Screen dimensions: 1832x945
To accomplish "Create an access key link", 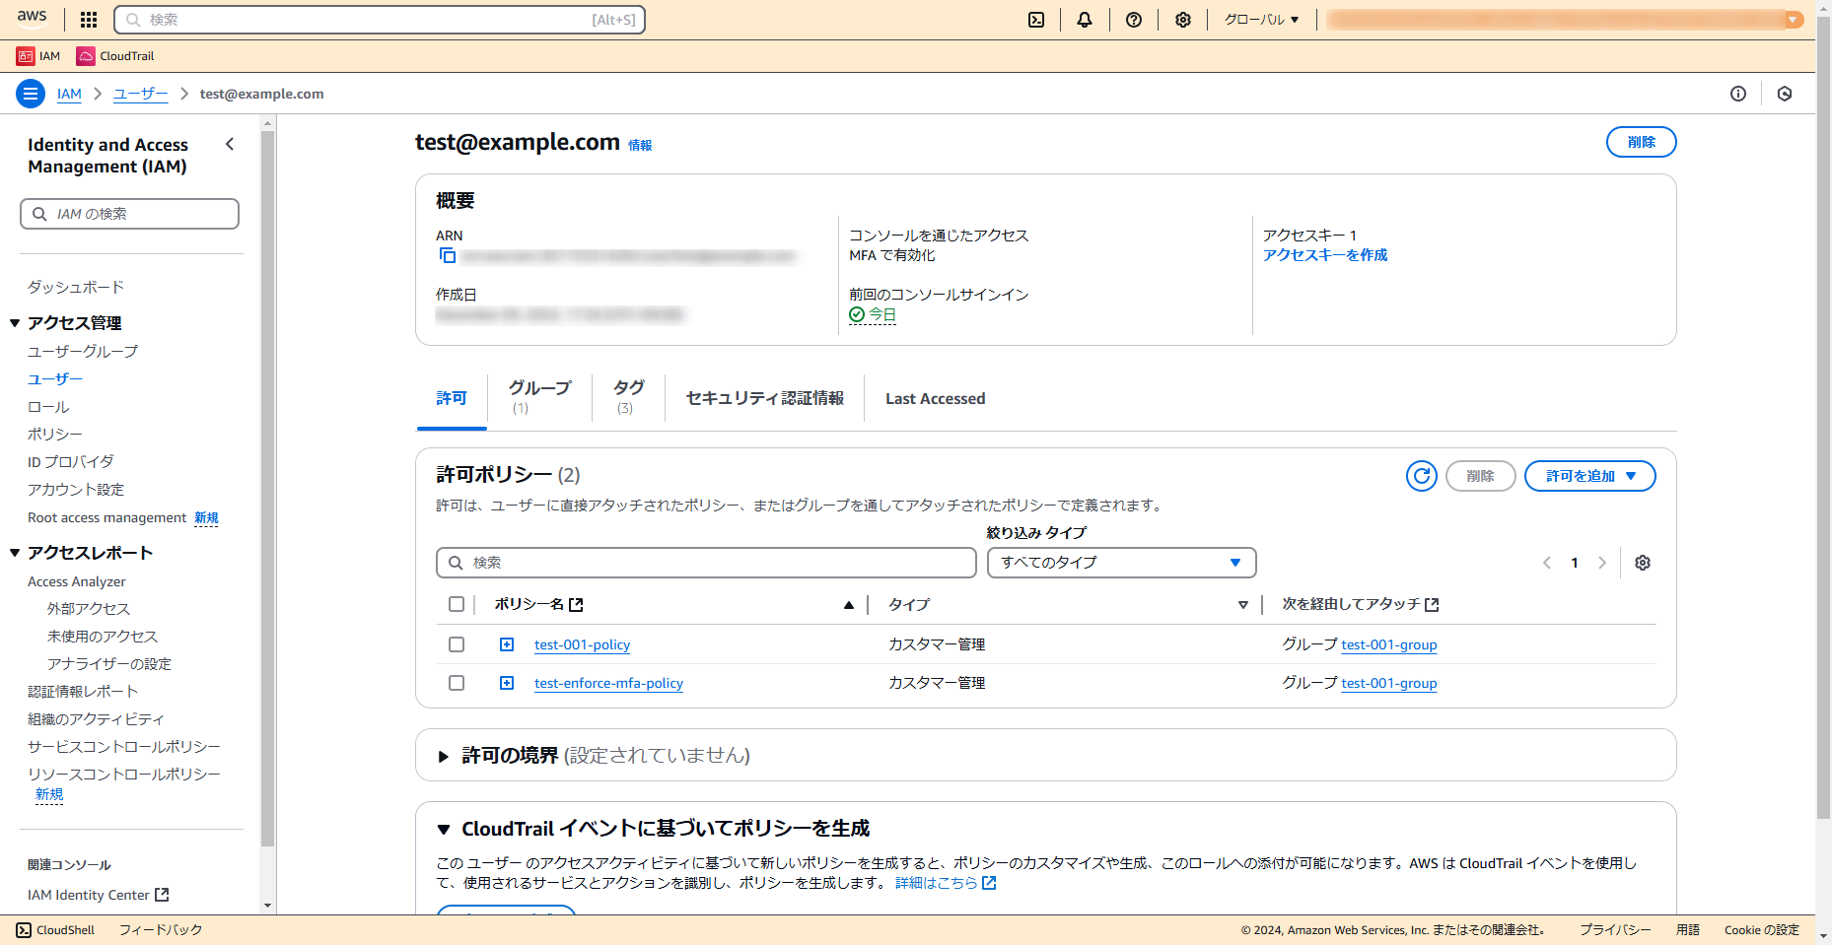I will click(x=1325, y=255).
